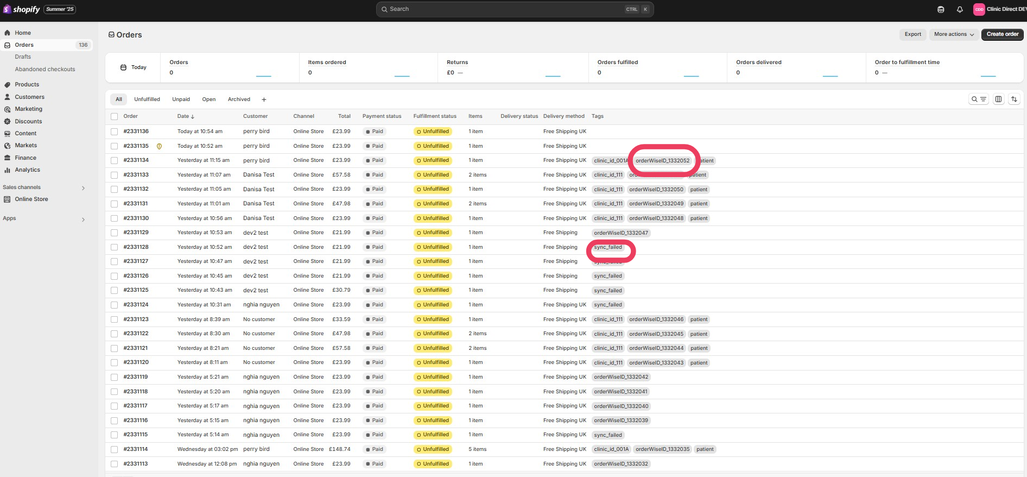Open the Returns metric card
This screenshot has height=477, width=1027.
coord(513,67)
